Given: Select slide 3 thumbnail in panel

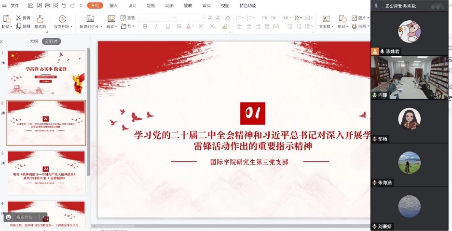Looking at the screenshot, I should 46,172.
